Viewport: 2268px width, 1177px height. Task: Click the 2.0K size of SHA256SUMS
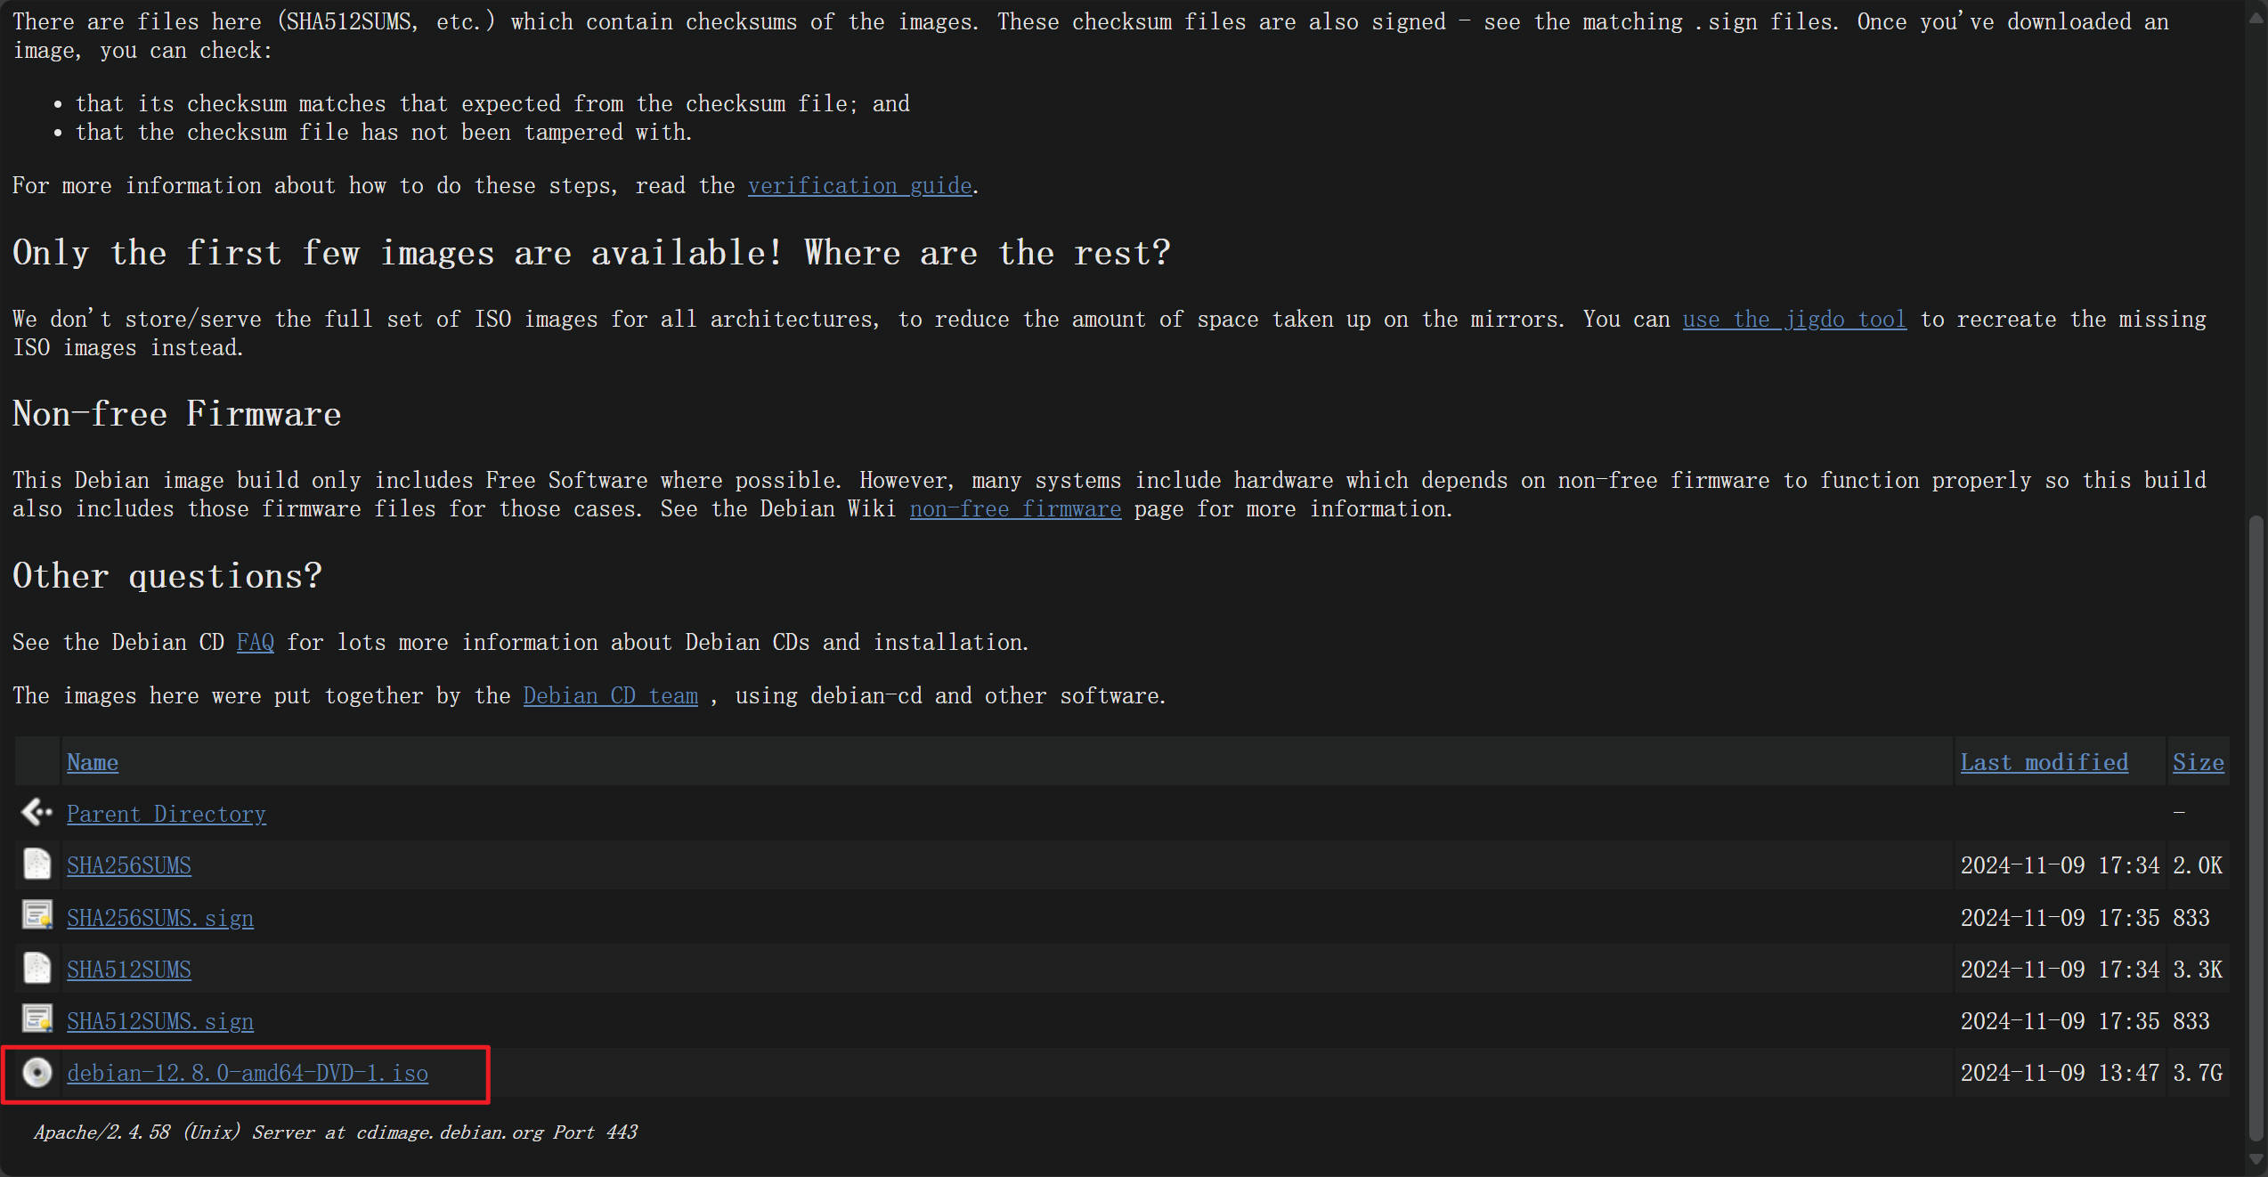(x=2197, y=865)
